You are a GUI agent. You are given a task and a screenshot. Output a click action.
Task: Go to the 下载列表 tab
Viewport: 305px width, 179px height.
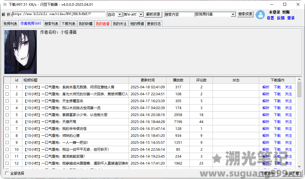[68, 24]
